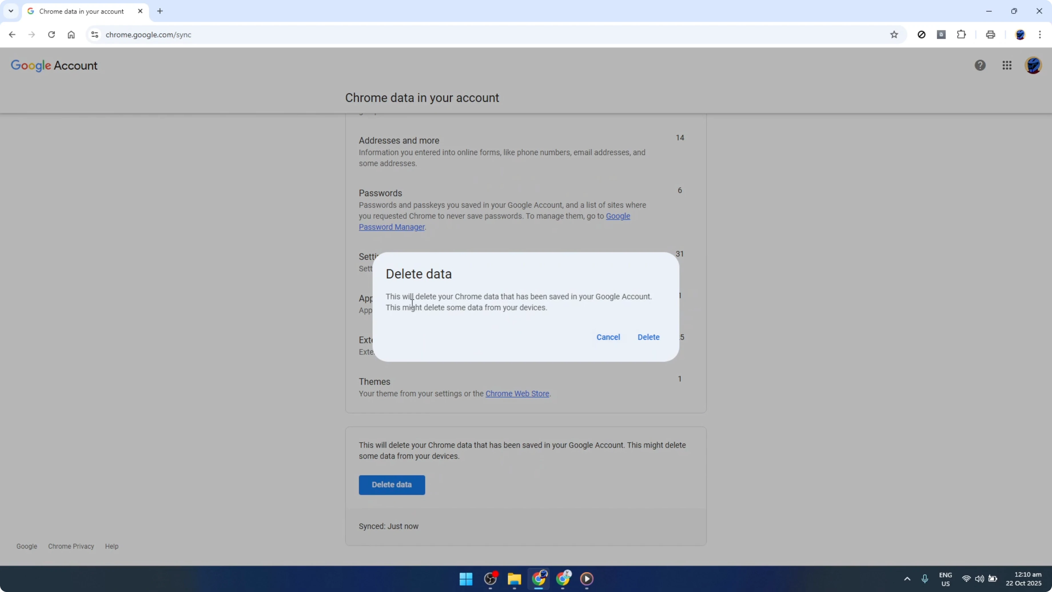Expand hidden system tray icons
The image size is (1052, 592).
pos(906,579)
